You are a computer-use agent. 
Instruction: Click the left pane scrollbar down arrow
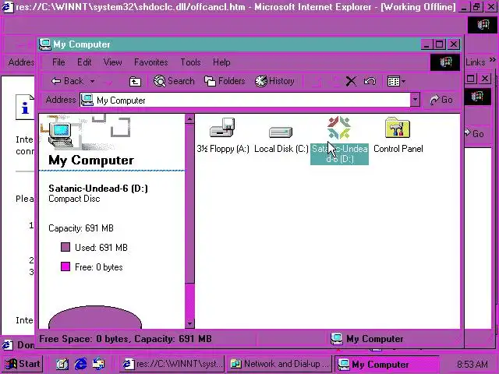point(189,323)
